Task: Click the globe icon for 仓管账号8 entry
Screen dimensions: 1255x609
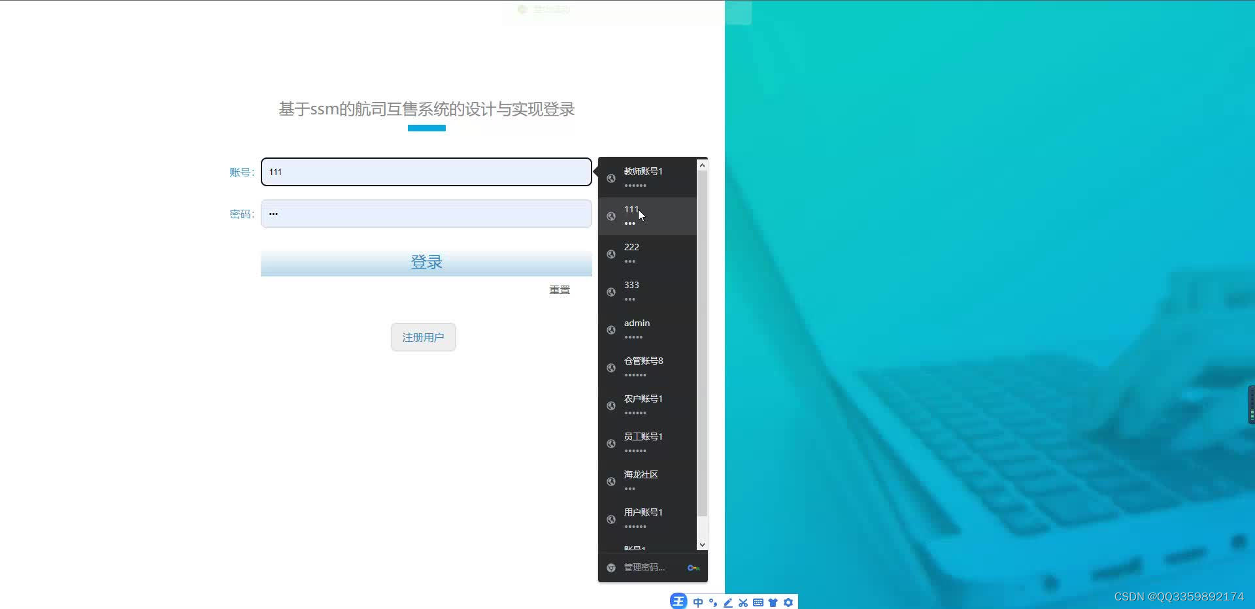Action: (x=611, y=368)
